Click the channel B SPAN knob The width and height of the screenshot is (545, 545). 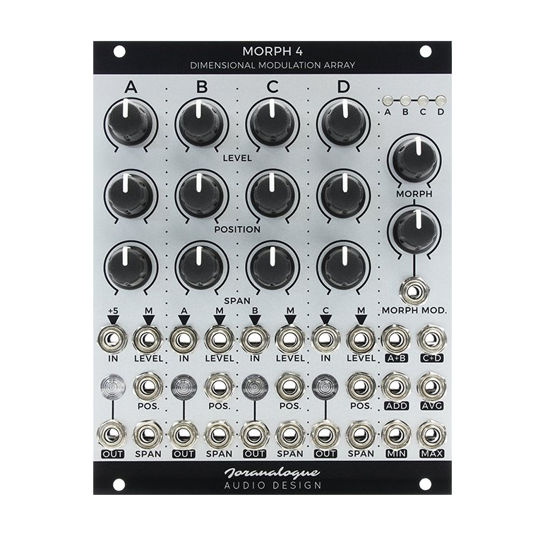[x=202, y=266]
